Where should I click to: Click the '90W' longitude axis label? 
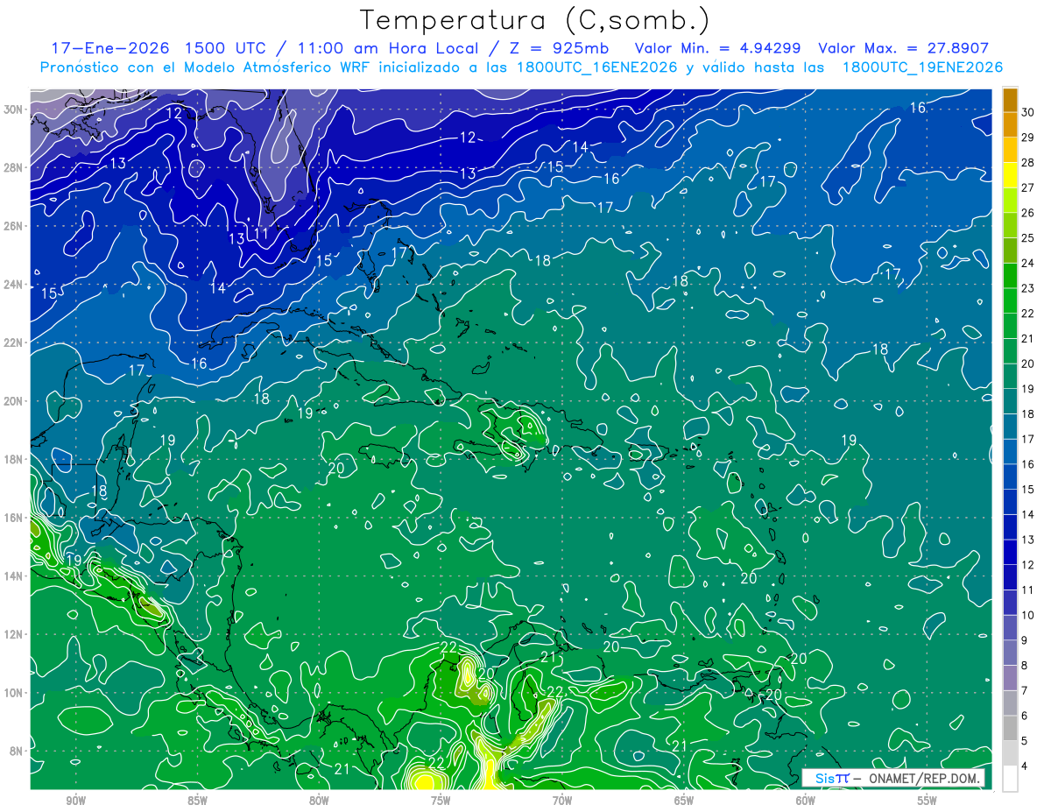click(x=75, y=801)
